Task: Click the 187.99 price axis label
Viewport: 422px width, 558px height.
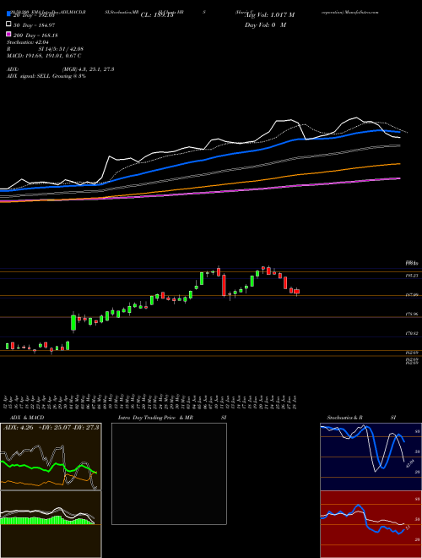Action: tap(413, 295)
